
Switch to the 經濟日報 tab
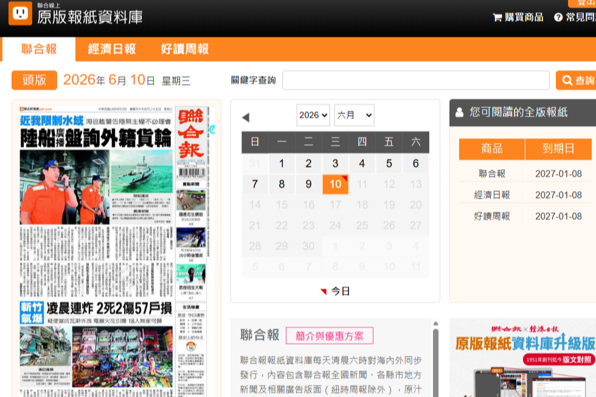pos(112,49)
